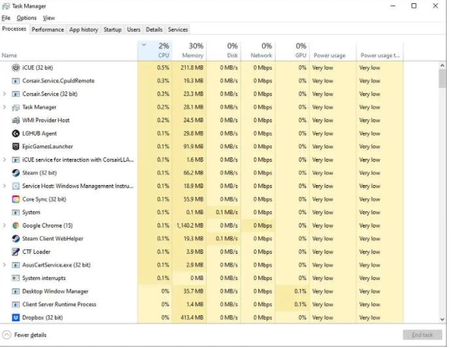Maximize the Task Manager window

[414, 6]
